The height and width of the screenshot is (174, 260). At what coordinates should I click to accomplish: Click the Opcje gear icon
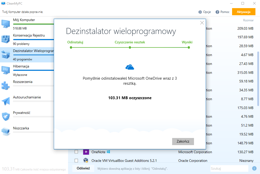[200, 12]
